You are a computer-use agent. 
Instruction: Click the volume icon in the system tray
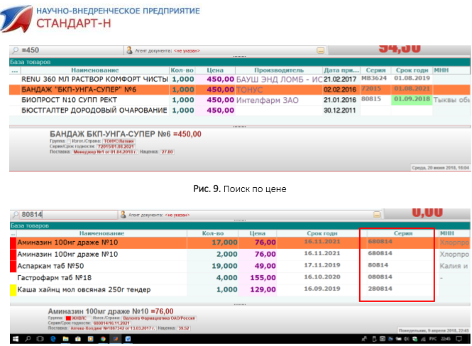point(407,339)
